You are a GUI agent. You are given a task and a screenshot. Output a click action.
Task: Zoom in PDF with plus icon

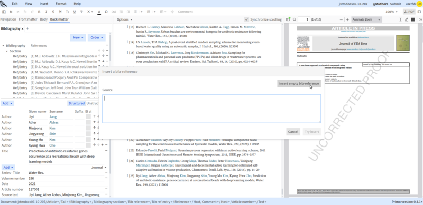(347, 19)
